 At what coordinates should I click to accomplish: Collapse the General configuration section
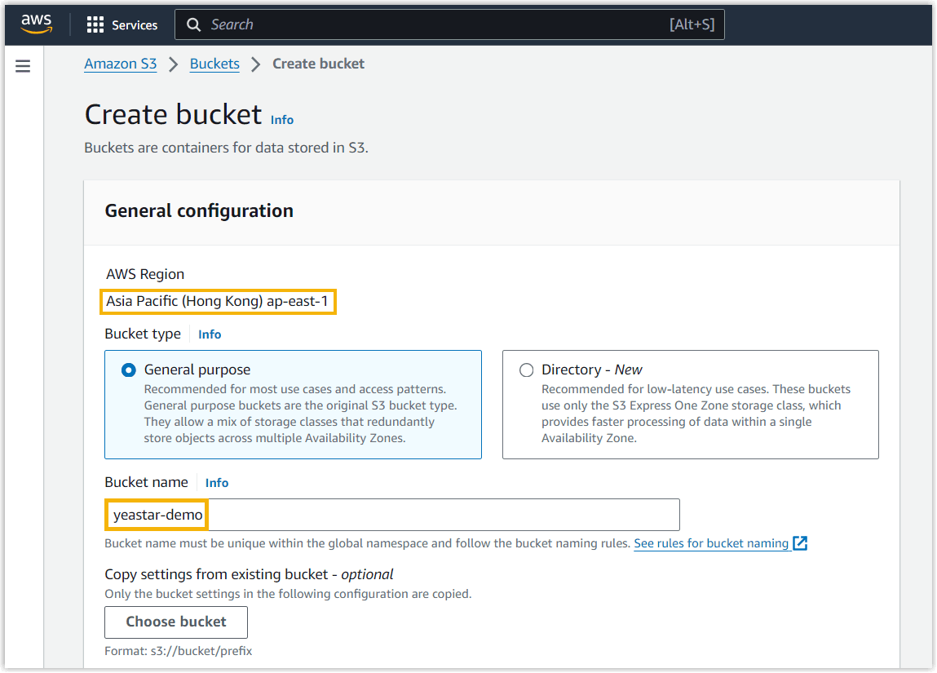point(198,210)
